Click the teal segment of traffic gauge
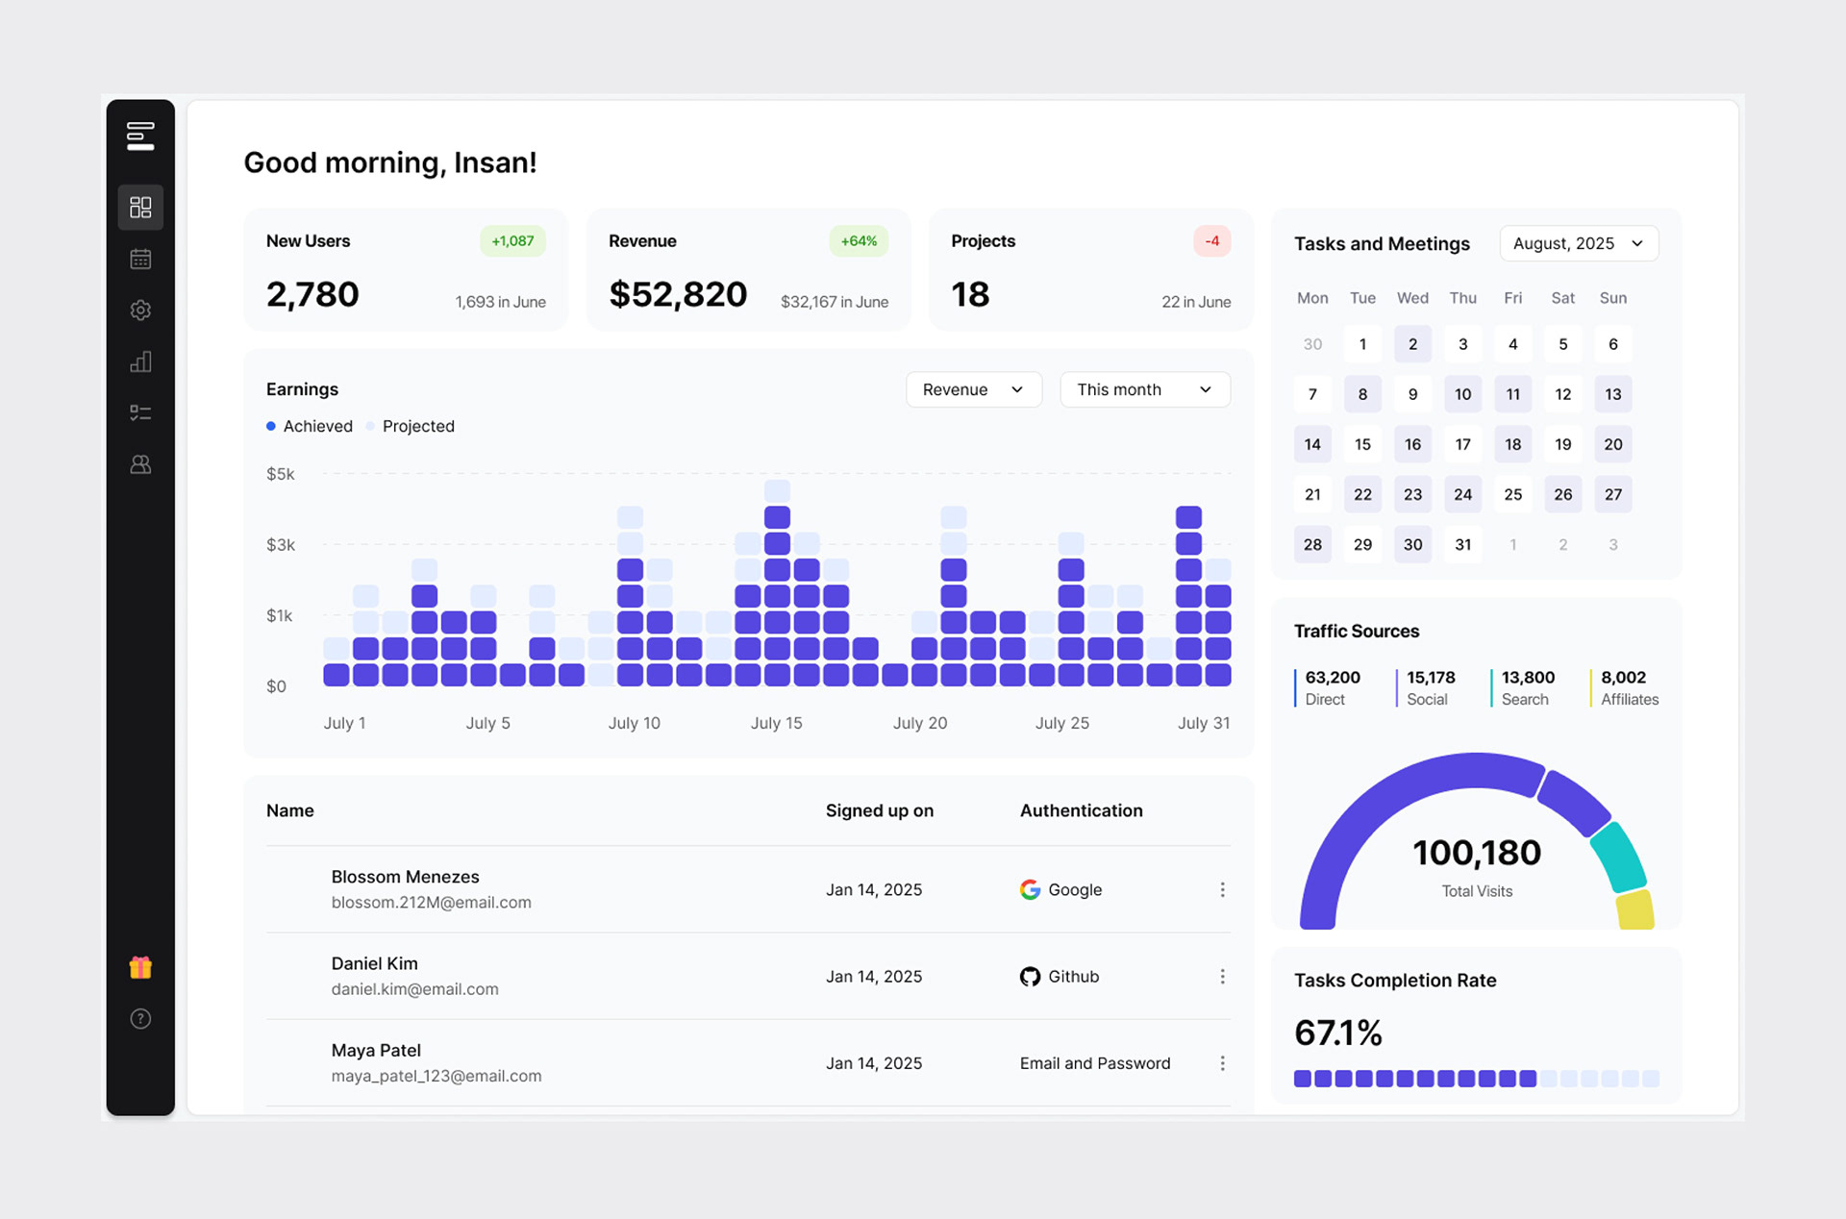 (1619, 856)
